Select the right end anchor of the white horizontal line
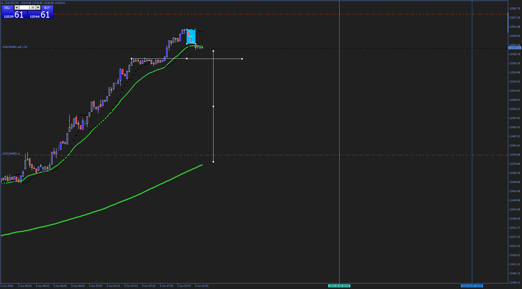 [242, 59]
